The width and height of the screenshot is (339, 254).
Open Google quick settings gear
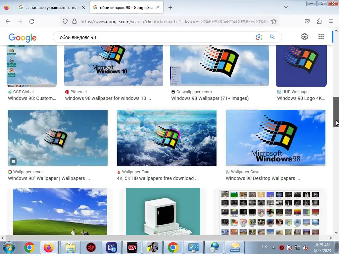coord(305,37)
